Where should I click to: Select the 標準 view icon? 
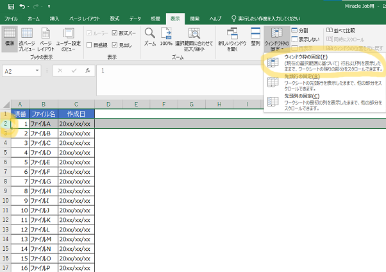pyautogui.click(x=10, y=39)
